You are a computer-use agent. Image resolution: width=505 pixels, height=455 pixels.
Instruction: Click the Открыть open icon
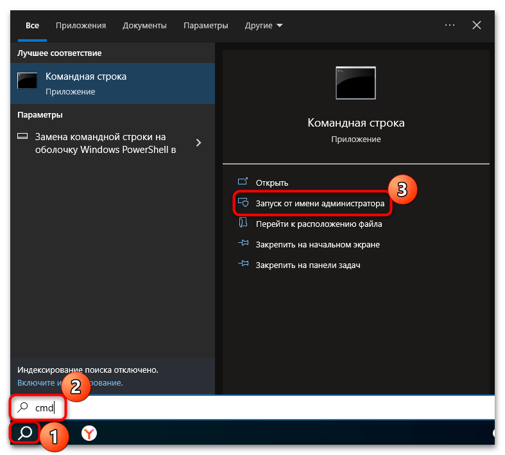pos(243,183)
